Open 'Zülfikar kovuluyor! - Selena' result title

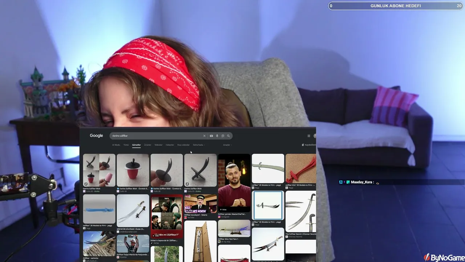click(x=196, y=215)
